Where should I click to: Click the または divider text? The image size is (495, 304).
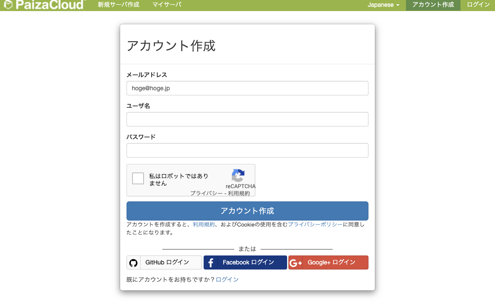[247, 249]
